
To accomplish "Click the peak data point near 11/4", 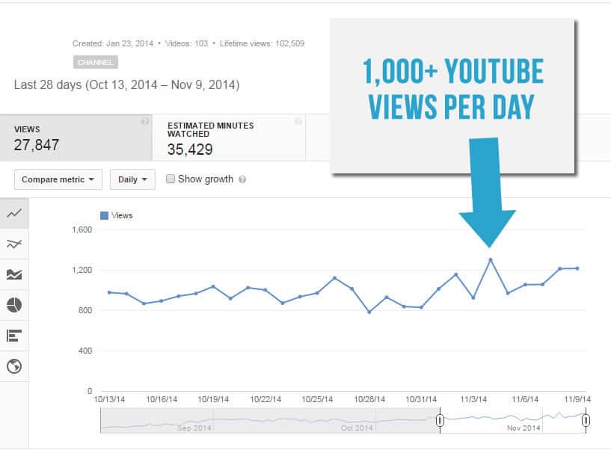I will 491,259.
